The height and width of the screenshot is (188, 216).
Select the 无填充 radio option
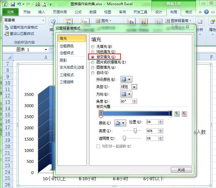[x=93, y=47]
